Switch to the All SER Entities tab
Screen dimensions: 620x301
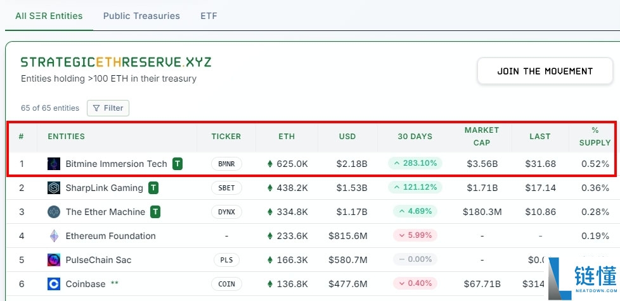[x=49, y=16]
